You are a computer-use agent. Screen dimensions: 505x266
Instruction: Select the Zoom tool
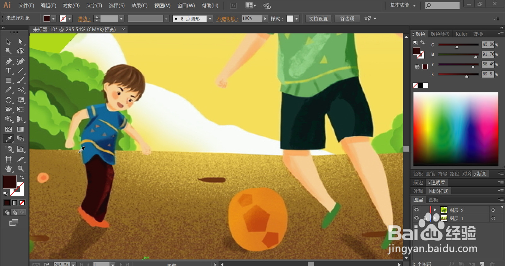click(x=21, y=168)
